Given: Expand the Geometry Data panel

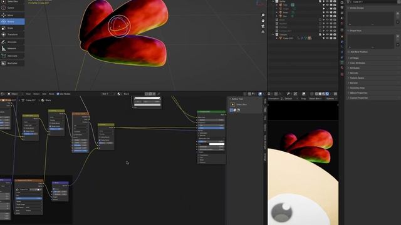Looking at the screenshot, I should click(x=357, y=87).
